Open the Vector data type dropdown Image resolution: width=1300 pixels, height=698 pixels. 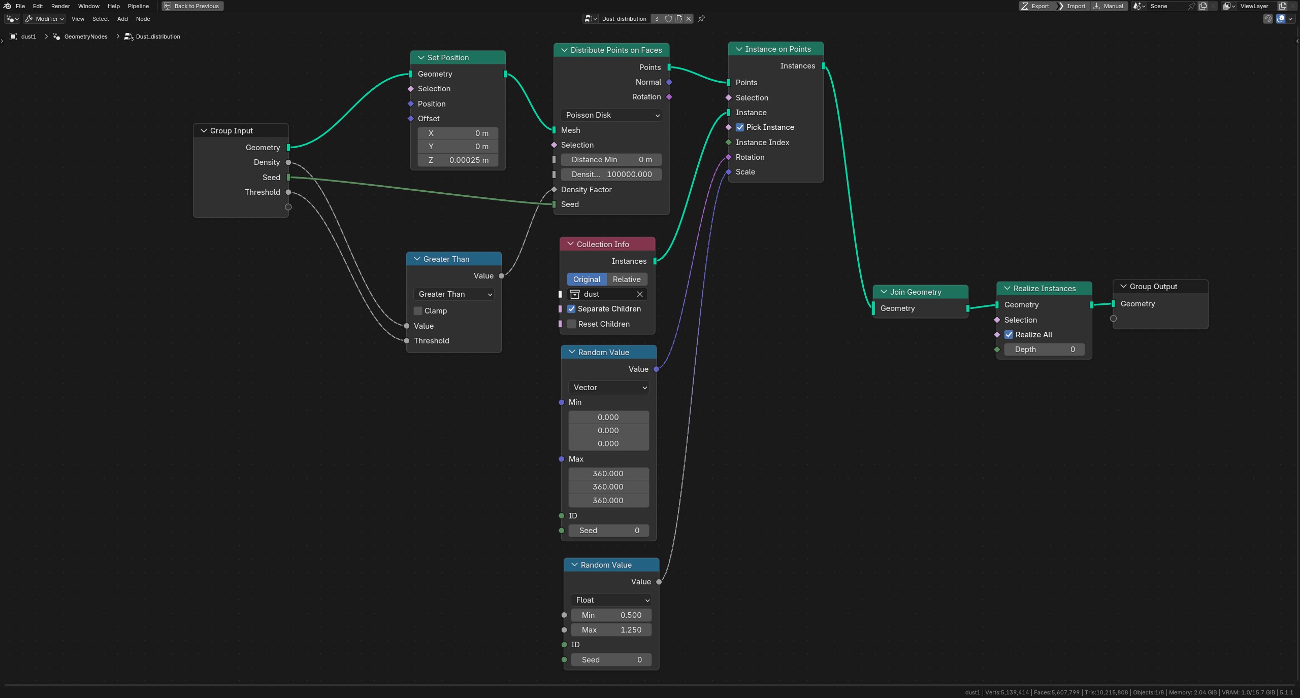coord(609,388)
